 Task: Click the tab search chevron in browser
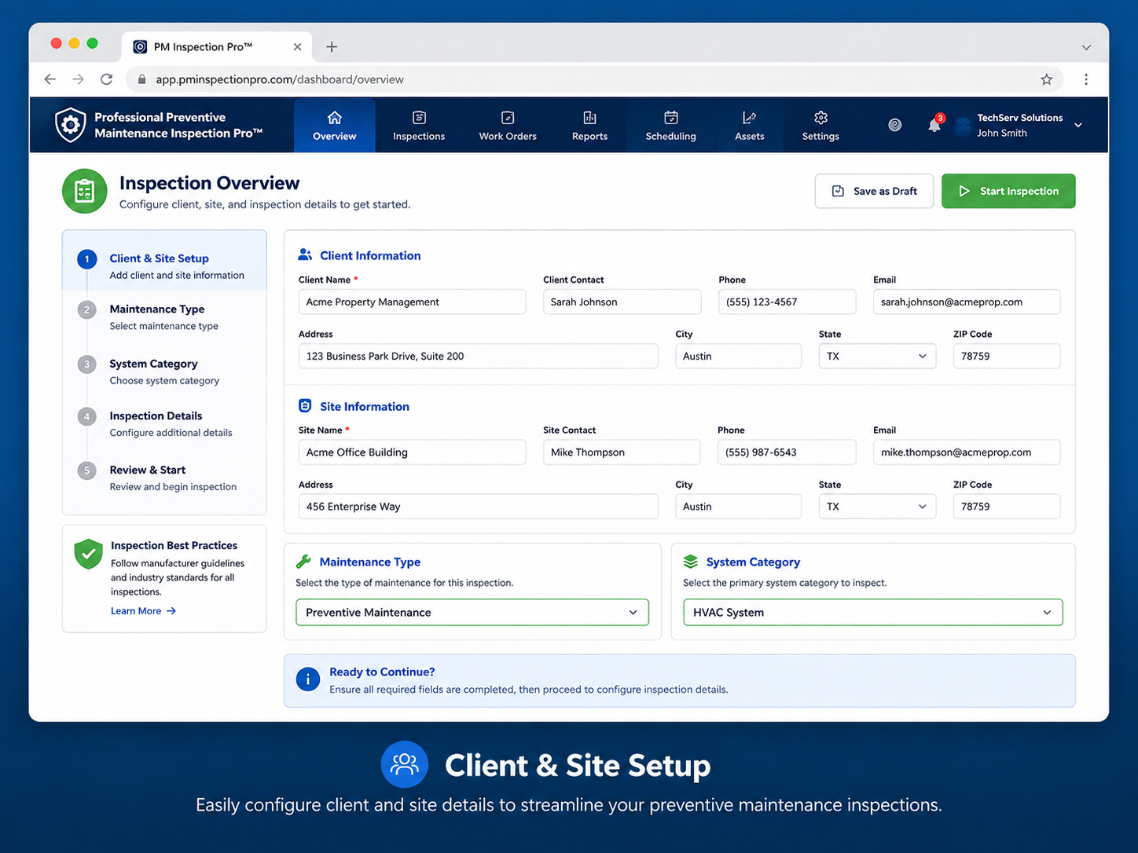(x=1086, y=47)
